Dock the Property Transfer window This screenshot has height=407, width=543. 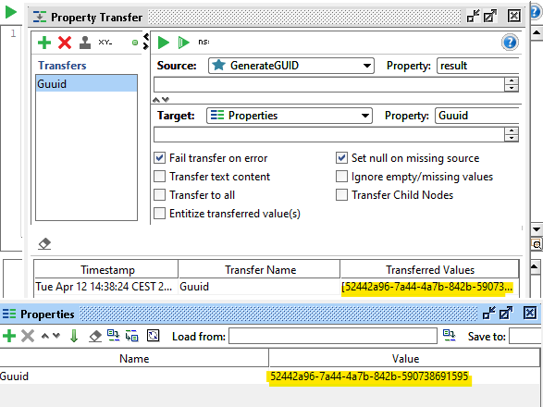(x=473, y=16)
